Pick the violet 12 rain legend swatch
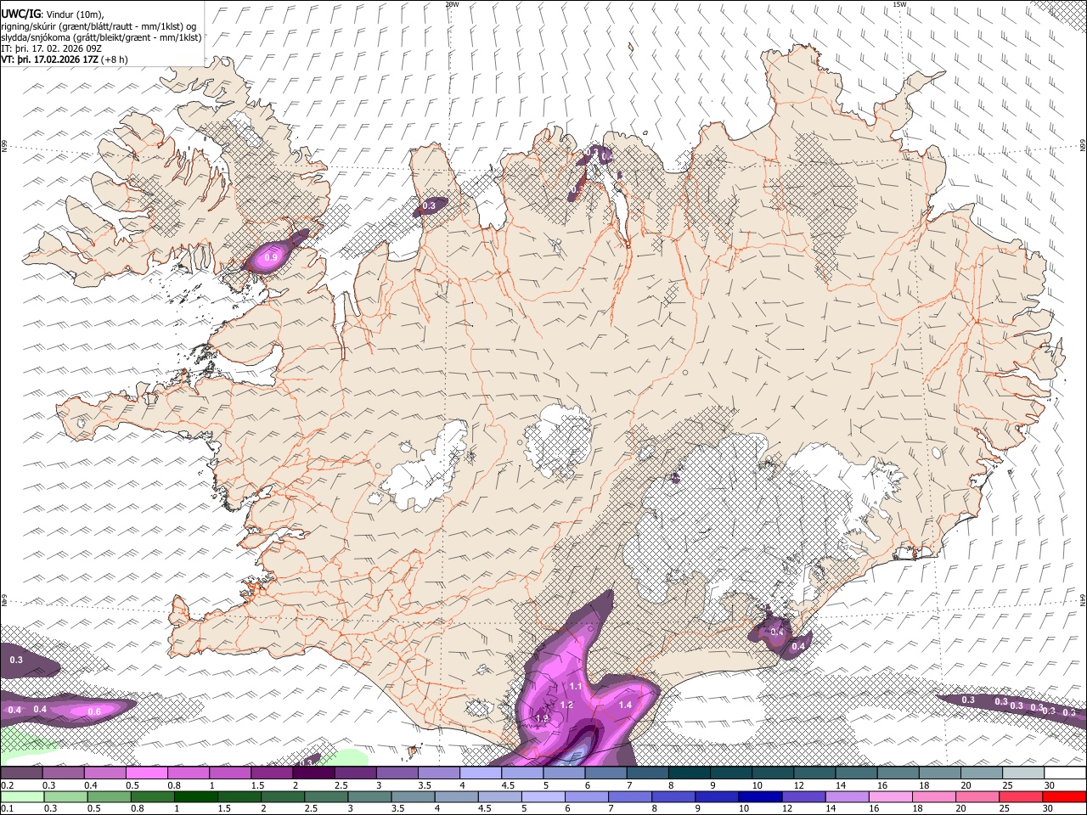 (803, 796)
